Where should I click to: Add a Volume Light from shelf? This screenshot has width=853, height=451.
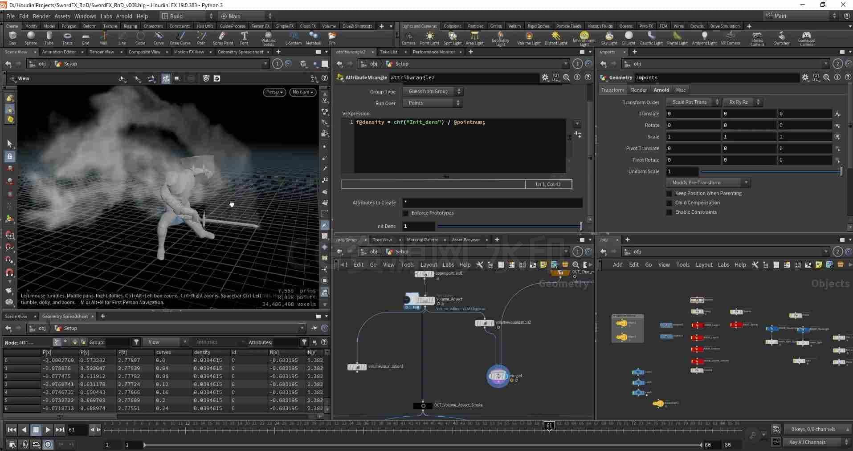[529, 38]
